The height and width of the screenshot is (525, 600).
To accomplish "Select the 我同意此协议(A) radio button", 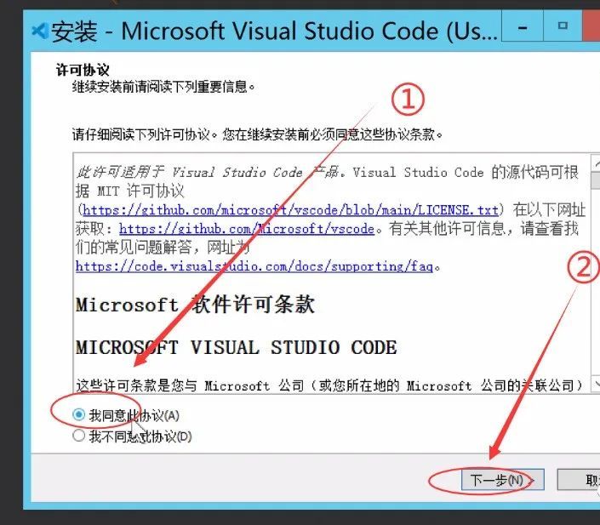I will pyautogui.click(x=79, y=414).
